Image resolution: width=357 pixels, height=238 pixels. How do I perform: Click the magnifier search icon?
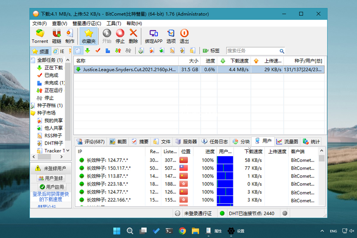282,51
